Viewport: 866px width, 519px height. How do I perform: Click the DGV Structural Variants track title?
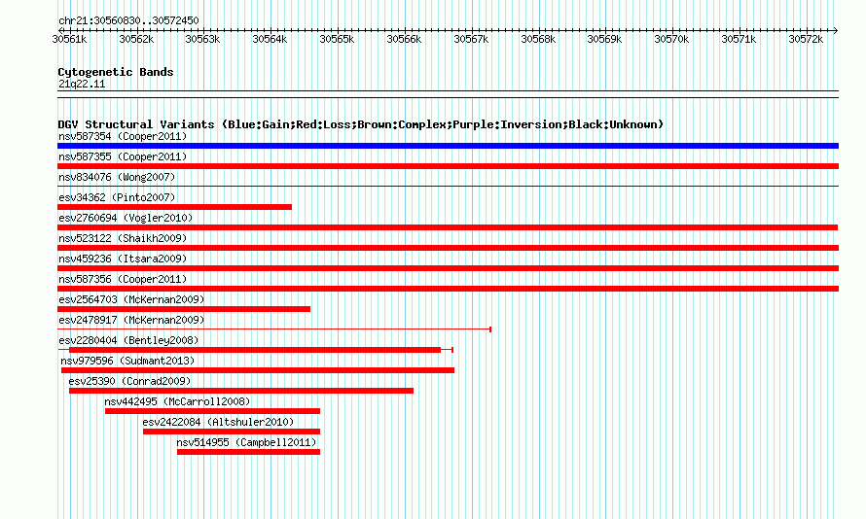click(x=361, y=124)
